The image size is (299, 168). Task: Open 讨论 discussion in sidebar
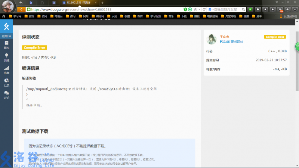click(x=6, y=95)
